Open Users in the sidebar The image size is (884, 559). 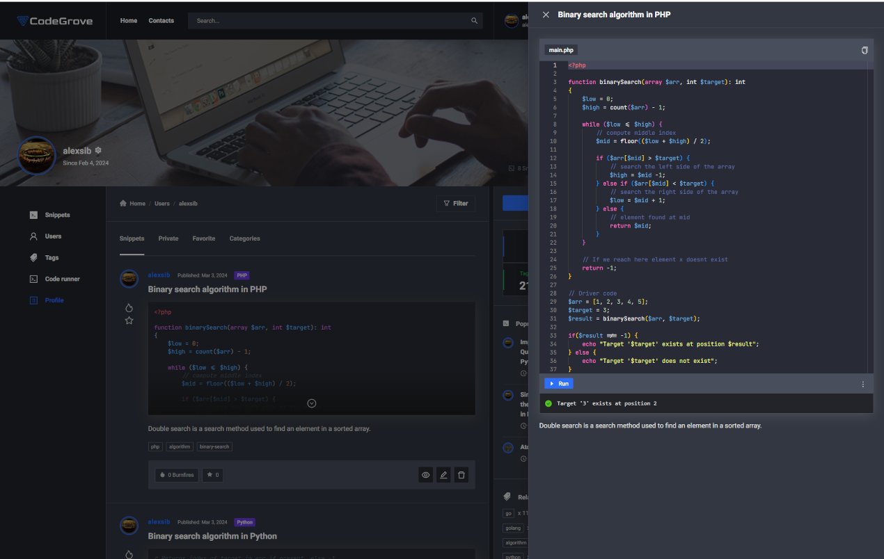click(53, 236)
